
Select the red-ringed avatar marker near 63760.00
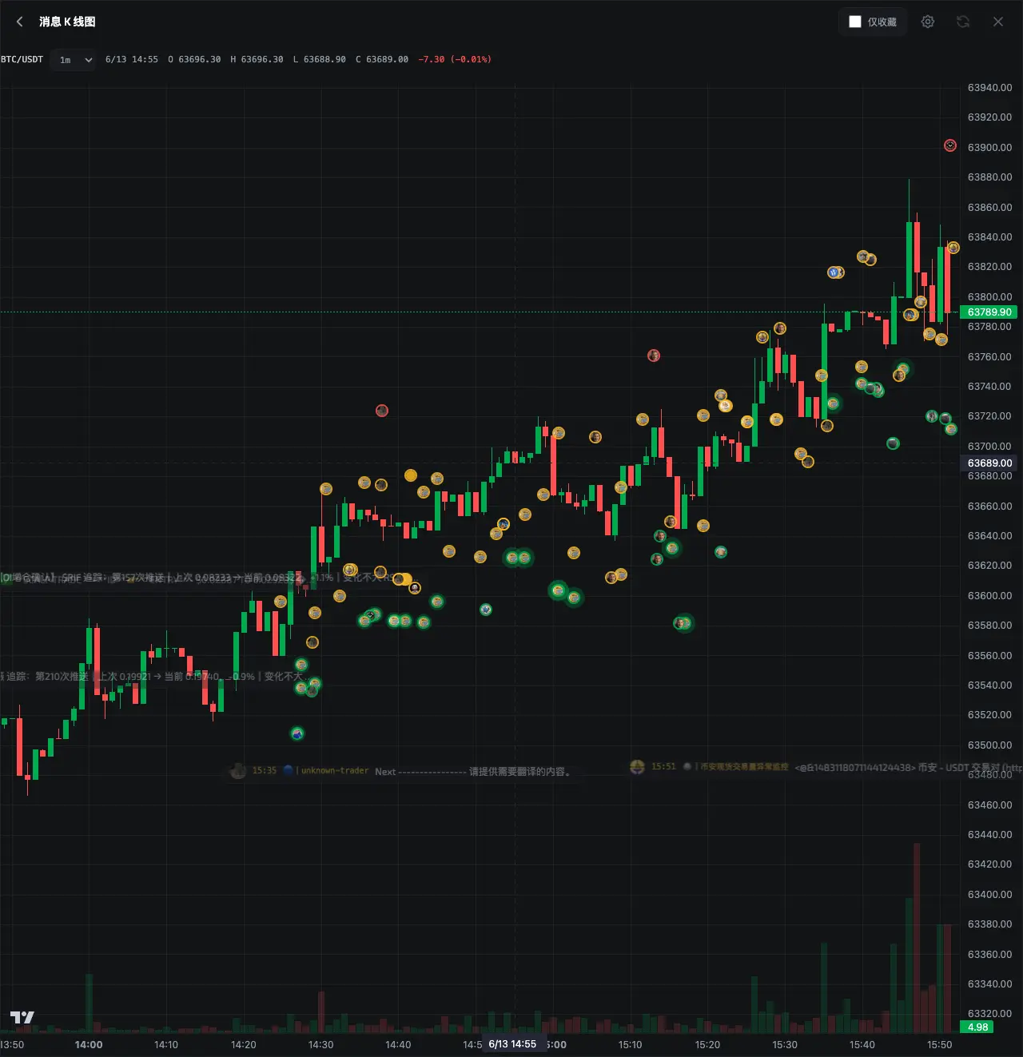tap(654, 356)
